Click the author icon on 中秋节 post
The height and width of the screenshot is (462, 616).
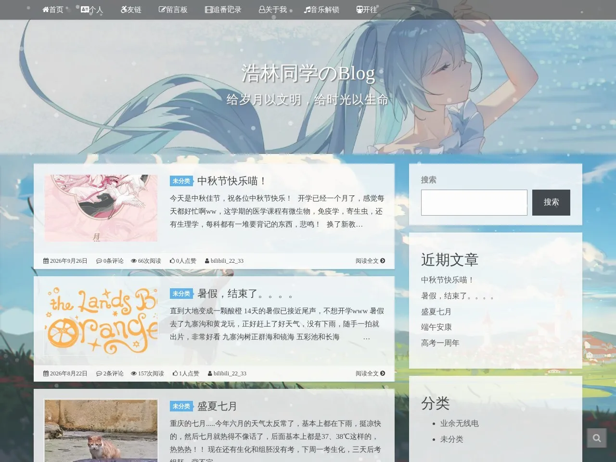tap(207, 261)
